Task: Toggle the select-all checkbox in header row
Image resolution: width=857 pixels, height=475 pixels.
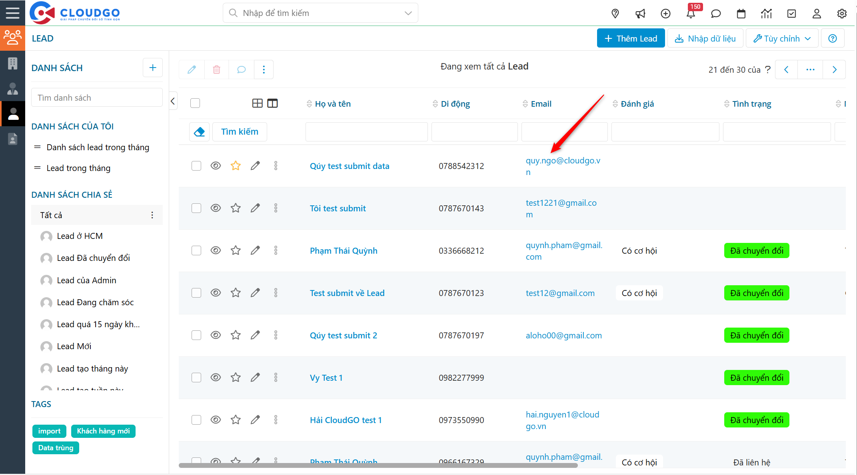Action: pos(195,103)
